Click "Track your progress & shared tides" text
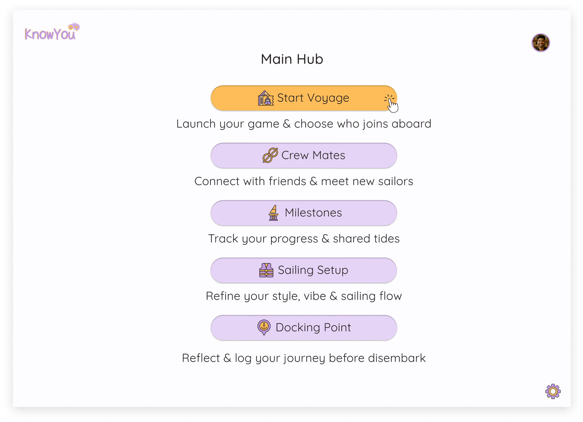583x422 pixels. coord(304,239)
